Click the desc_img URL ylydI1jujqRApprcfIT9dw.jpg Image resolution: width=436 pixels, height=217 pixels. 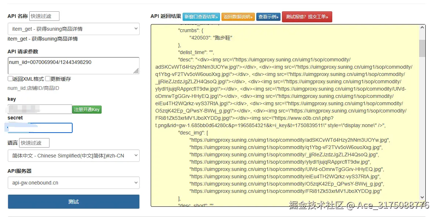pyautogui.click(x=280, y=162)
